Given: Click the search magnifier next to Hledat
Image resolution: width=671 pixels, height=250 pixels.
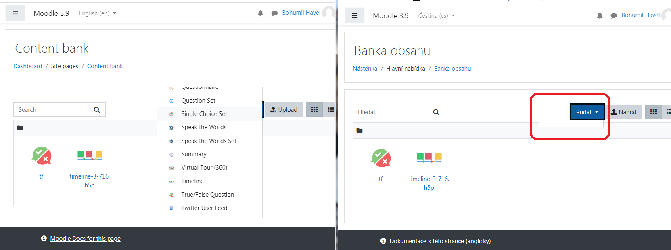Looking at the screenshot, I should tap(436, 112).
